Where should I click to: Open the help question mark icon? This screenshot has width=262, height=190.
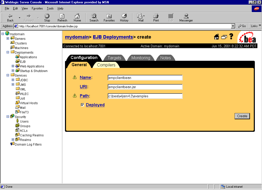[231, 36]
